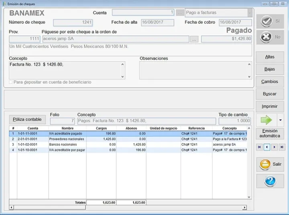Expand the Pago a facturas dropdown
The image size is (289, 215).
point(250,13)
